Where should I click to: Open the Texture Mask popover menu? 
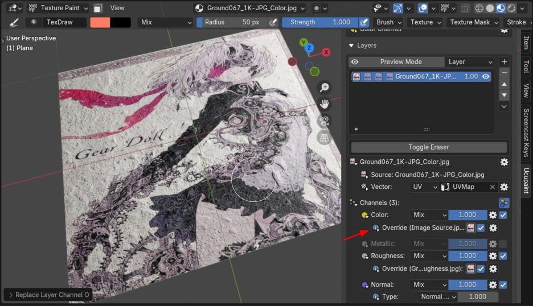tap(474, 22)
